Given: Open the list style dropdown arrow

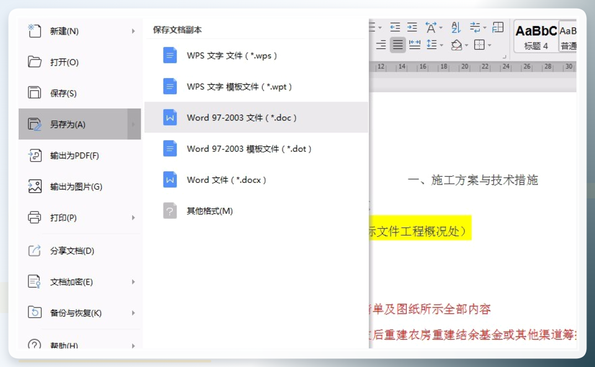Looking at the screenshot, I should tap(380, 28).
